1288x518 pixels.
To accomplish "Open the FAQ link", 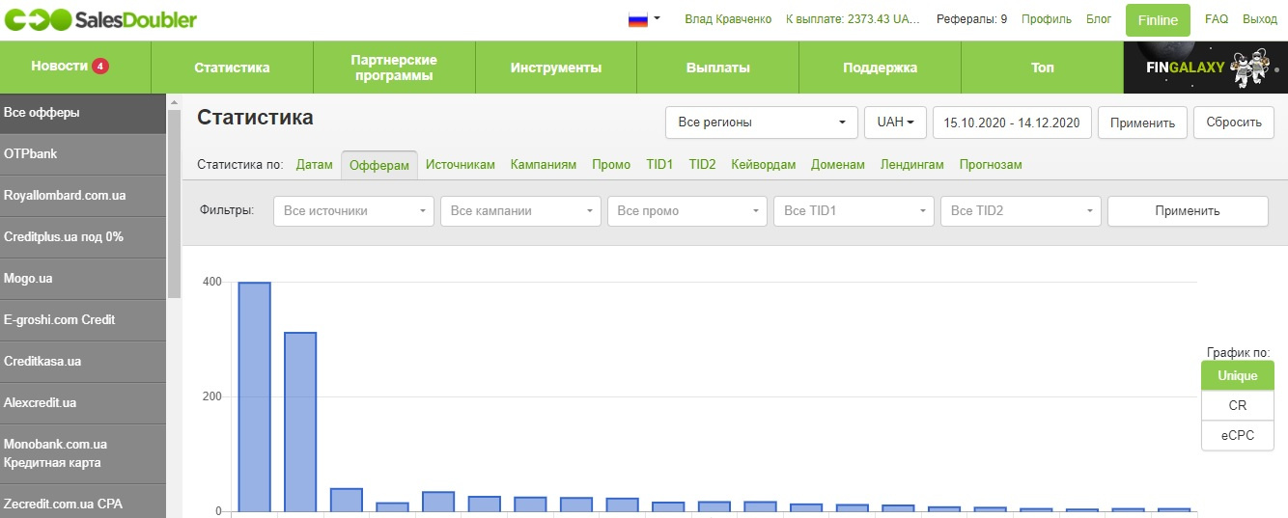I will click(1217, 19).
